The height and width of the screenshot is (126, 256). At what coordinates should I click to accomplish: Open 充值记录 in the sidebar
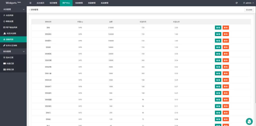point(10,63)
